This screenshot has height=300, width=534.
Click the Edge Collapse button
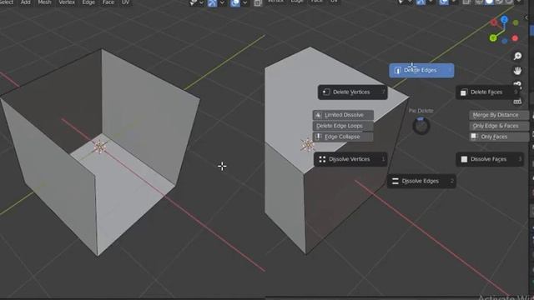click(343, 137)
